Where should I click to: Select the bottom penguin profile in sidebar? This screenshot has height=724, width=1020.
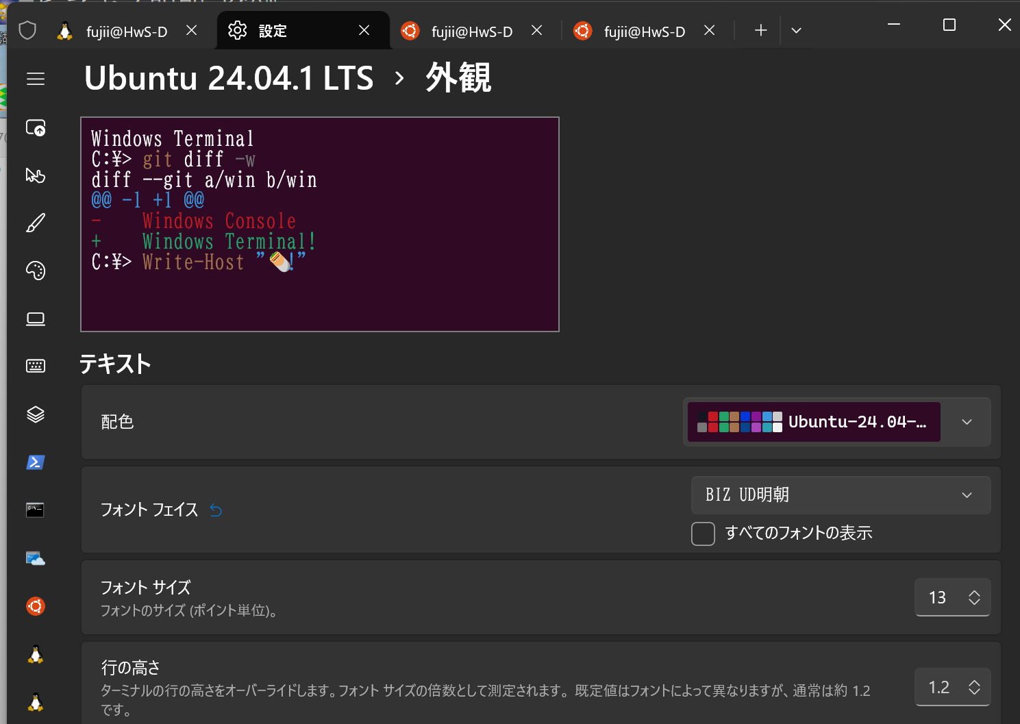click(x=36, y=702)
